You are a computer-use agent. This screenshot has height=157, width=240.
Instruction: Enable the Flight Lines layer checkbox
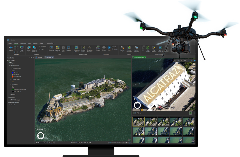(x=12, y=79)
